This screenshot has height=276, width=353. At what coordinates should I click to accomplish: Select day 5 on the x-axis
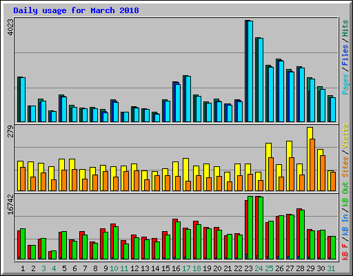point(64,268)
